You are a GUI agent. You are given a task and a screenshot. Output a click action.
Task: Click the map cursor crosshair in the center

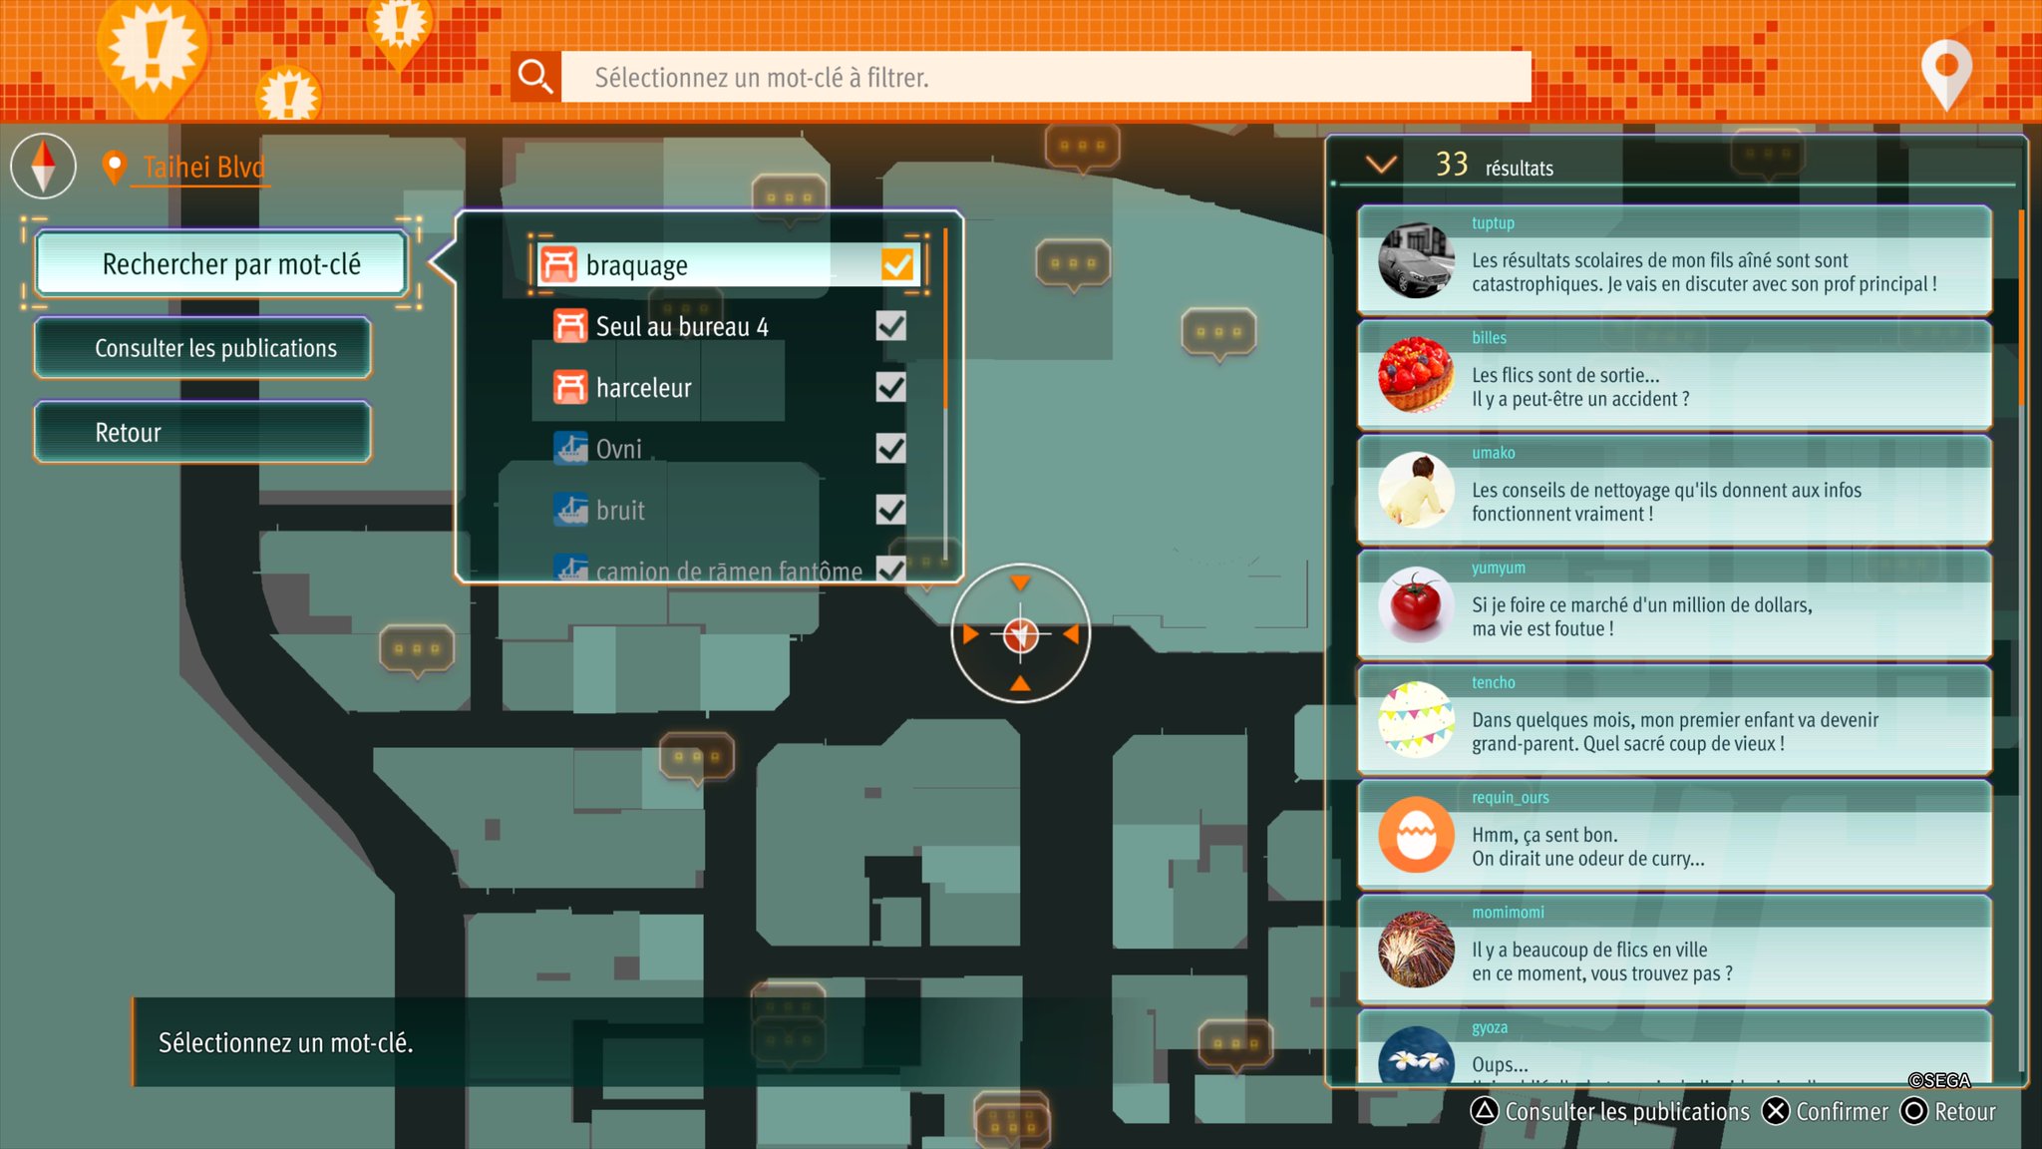pyautogui.click(x=1020, y=634)
